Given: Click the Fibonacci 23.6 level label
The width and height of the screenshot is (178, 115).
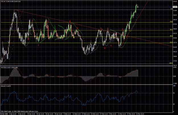Looking at the screenshot, I should pos(171,21).
